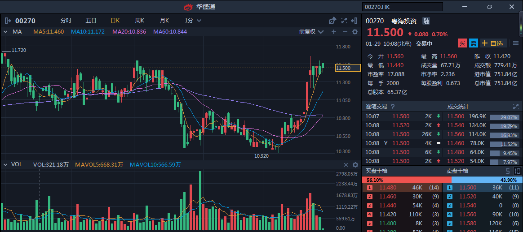Collapse the right quote panel
The height and width of the screenshot is (232, 523).
point(355,21)
